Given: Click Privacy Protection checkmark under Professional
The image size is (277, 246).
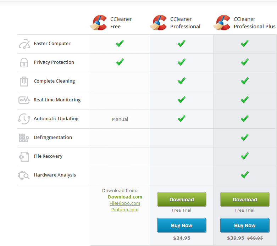Looking at the screenshot, I should (x=182, y=62).
